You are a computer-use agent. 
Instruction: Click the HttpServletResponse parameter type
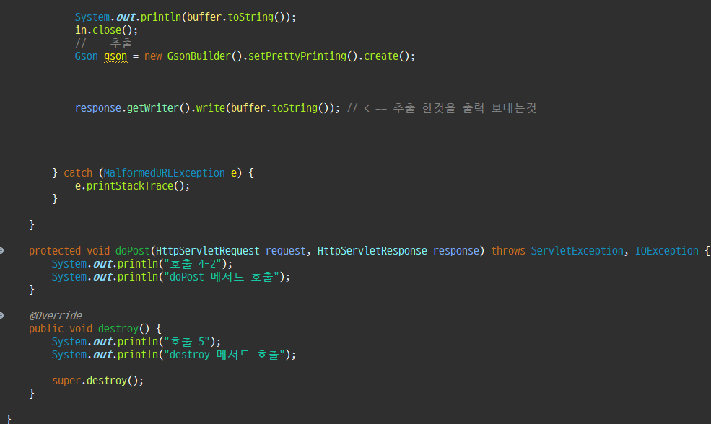372,251
